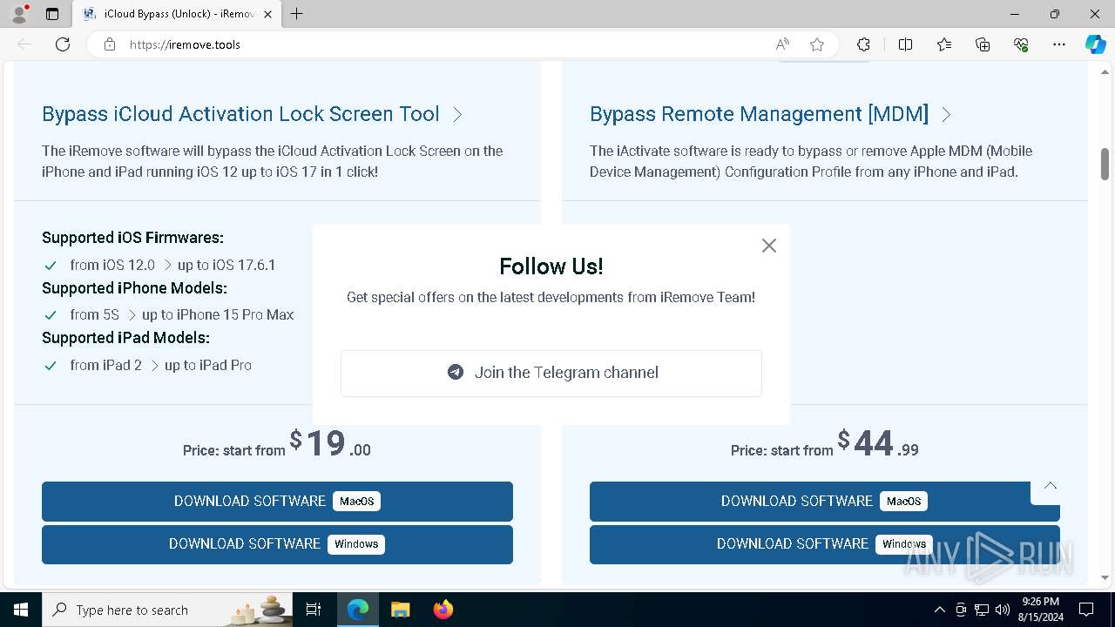Launch Firefox from taskbar

443,610
